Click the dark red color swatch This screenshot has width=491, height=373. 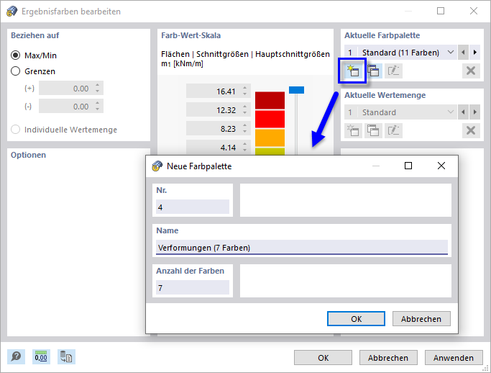coord(270,100)
